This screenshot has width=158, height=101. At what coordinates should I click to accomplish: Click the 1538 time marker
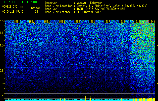click(x=122, y=22)
